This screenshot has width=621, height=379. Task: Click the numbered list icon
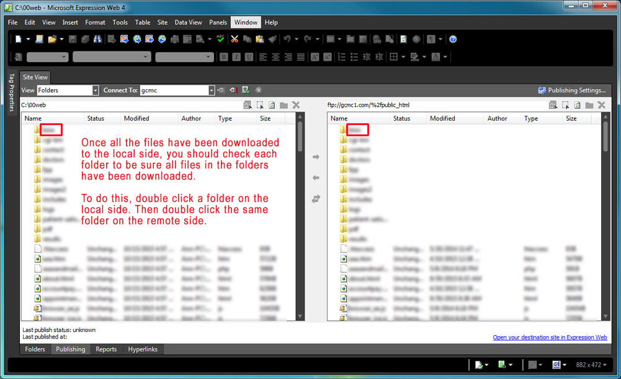click(342, 57)
